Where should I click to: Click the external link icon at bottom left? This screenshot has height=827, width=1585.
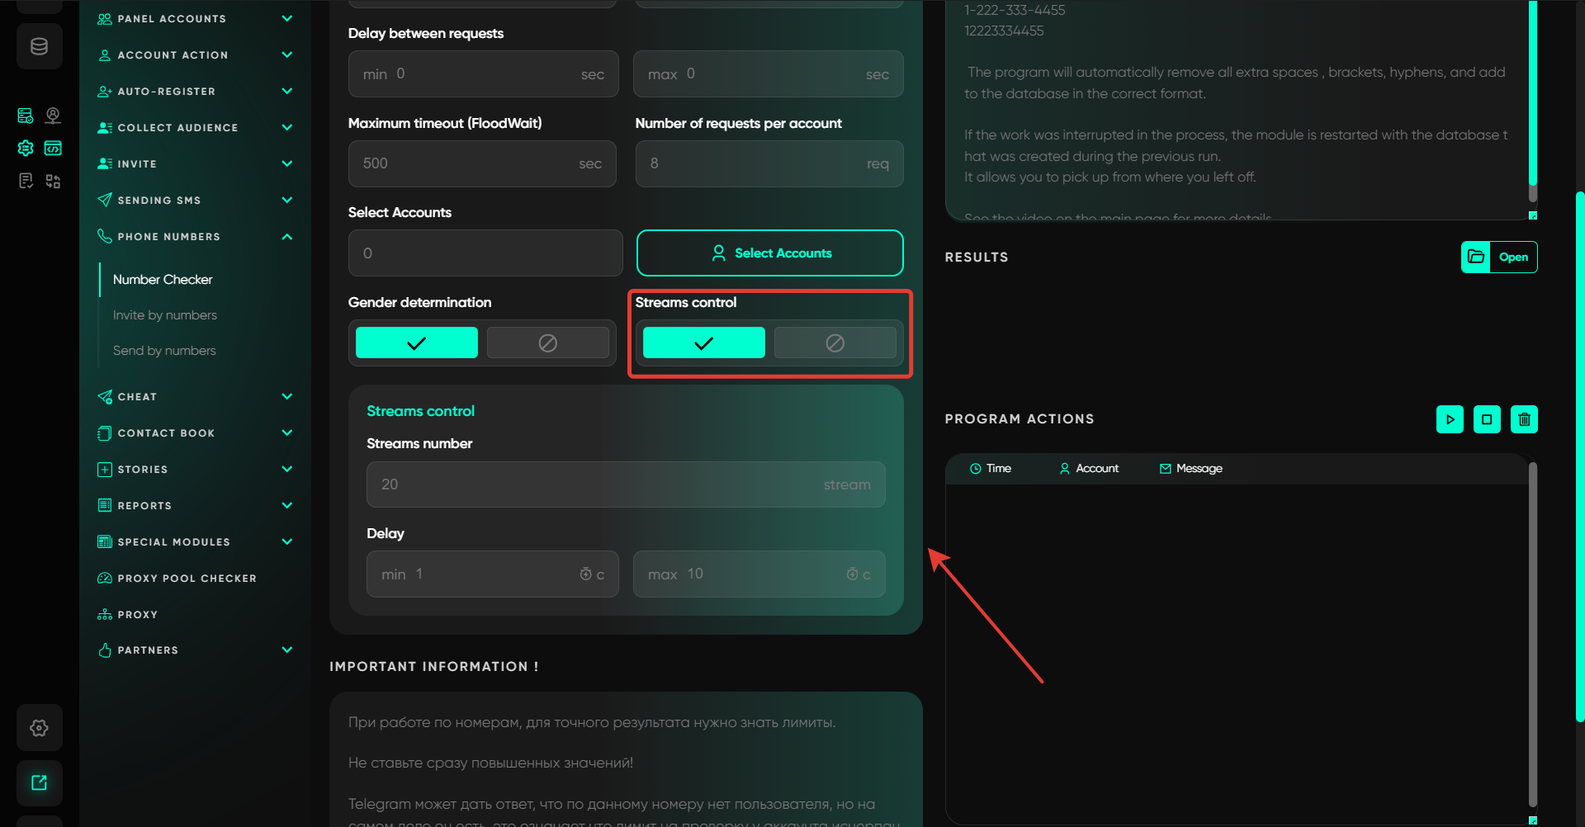39,782
